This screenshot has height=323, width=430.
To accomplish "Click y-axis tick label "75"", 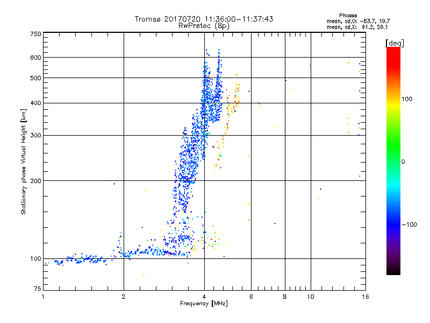I will [38, 289].
